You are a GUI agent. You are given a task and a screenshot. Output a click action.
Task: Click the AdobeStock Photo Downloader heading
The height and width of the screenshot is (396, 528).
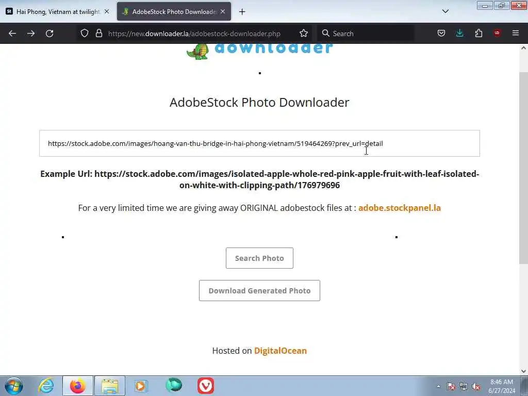coord(259,103)
